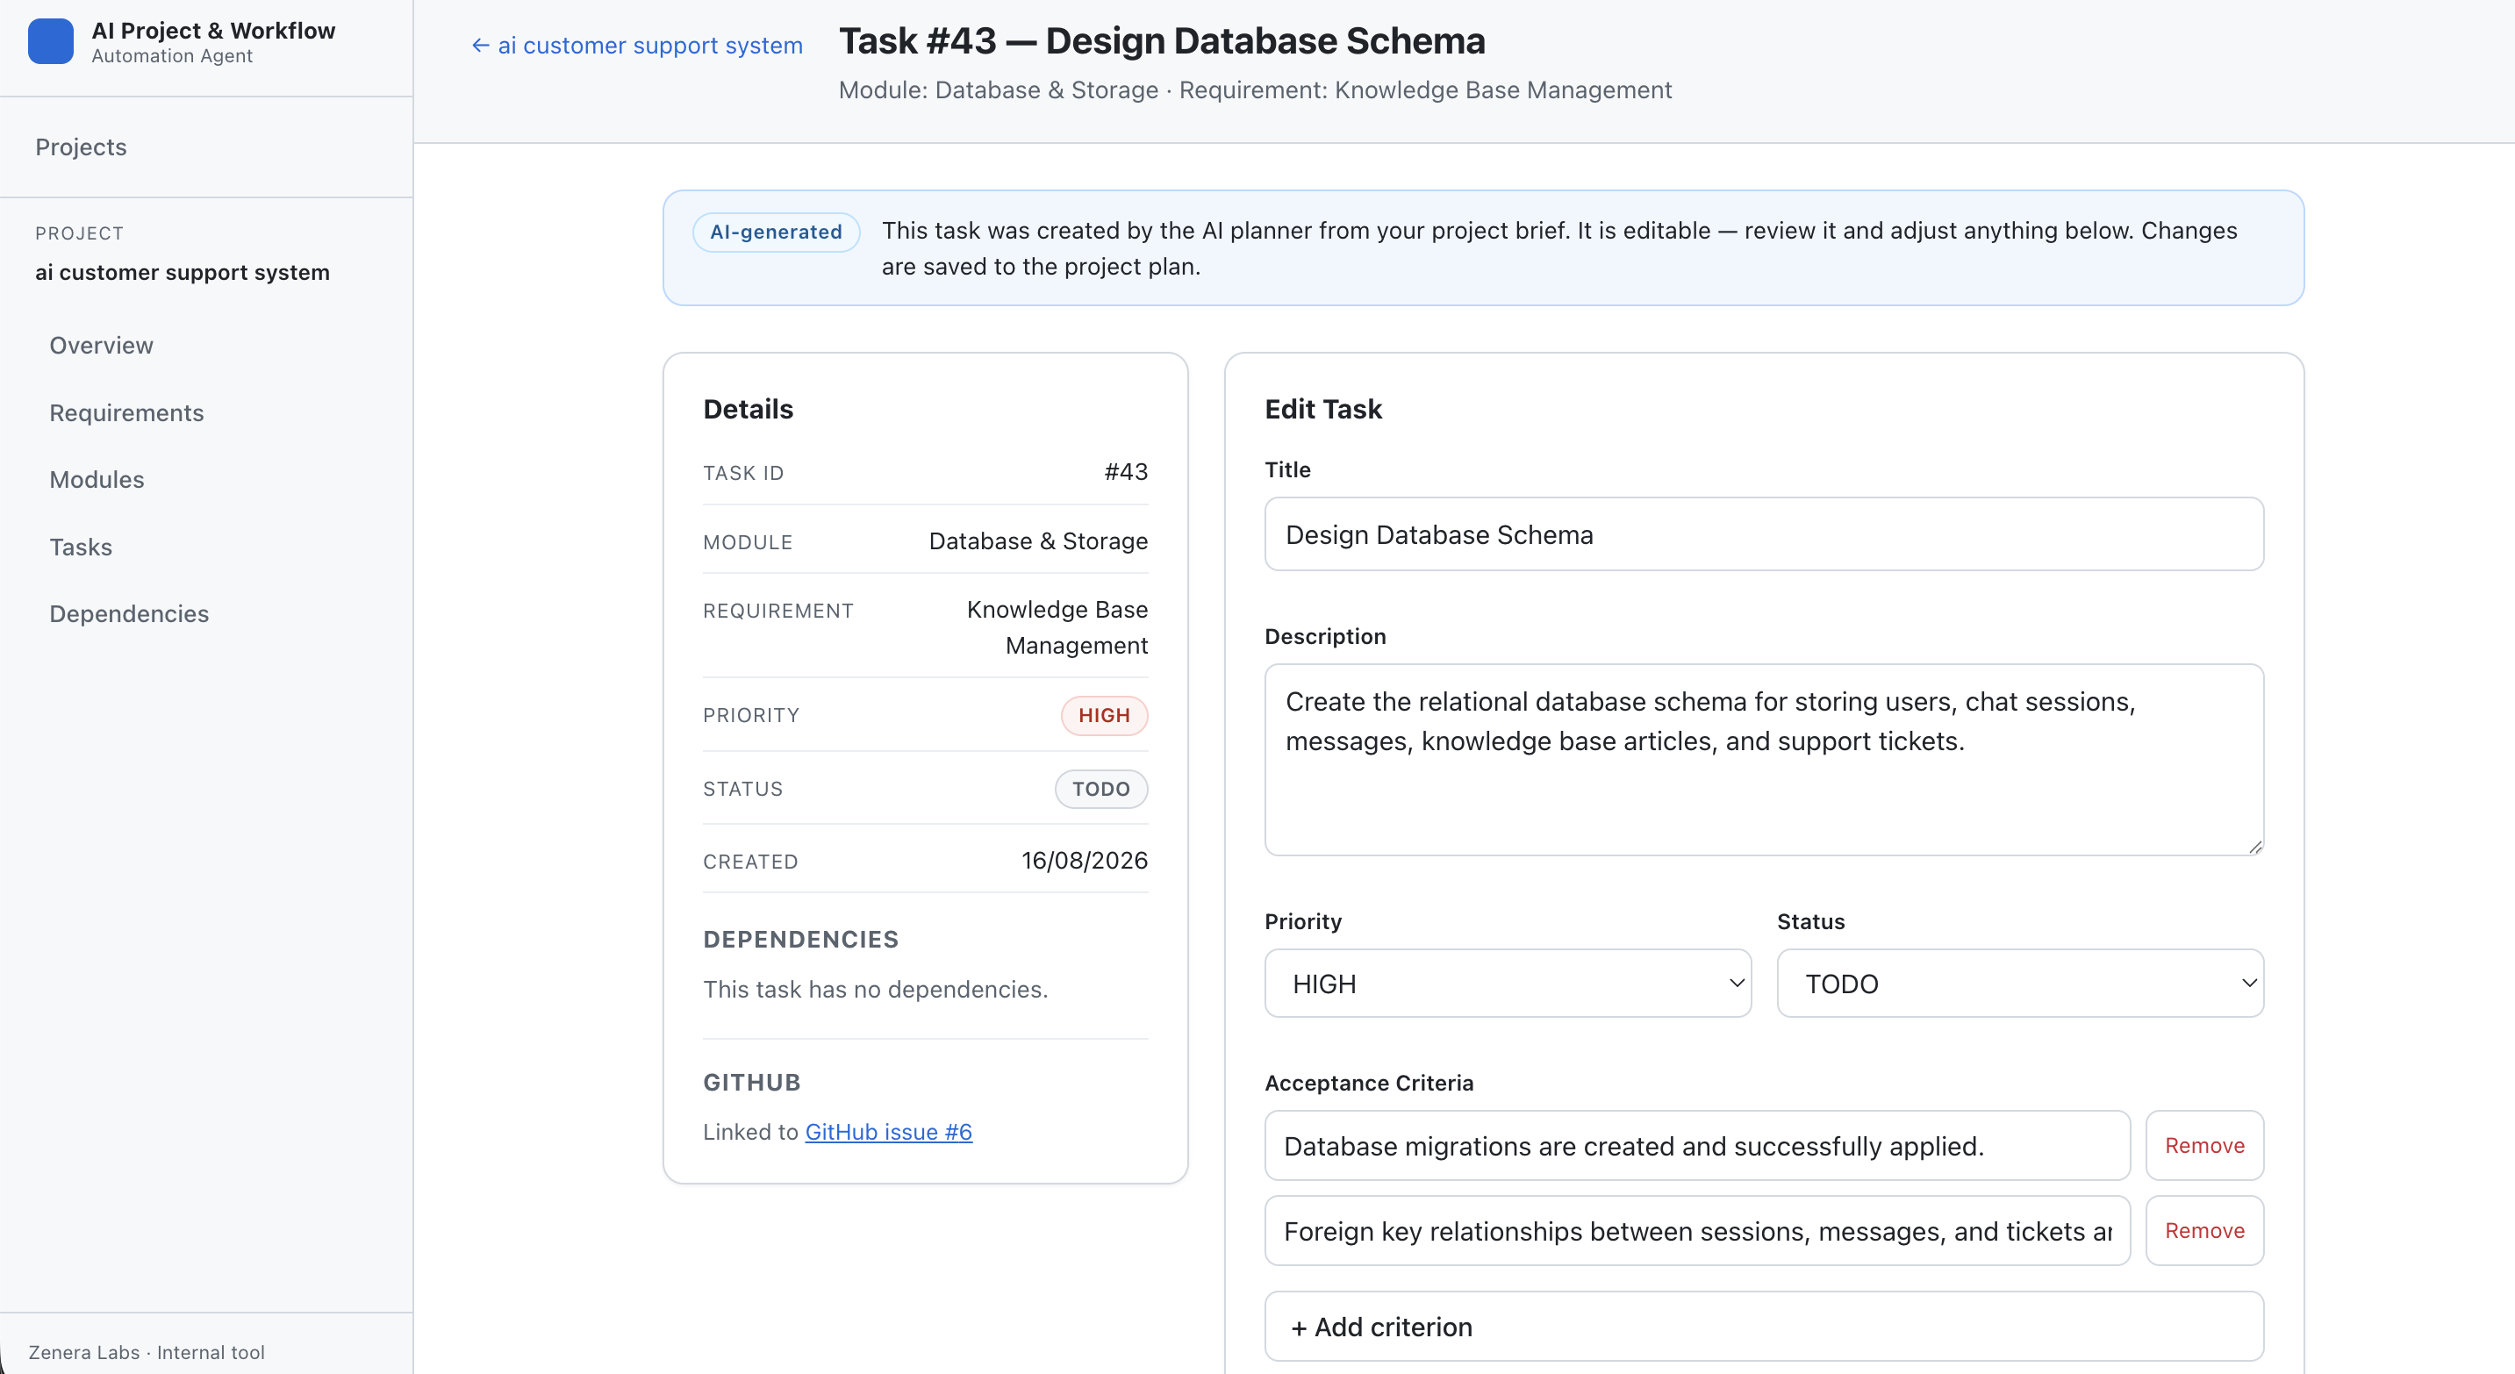This screenshot has height=1374, width=2515.
Task: Click 'This task has no dependencies.' text
Action: pos(875,990)
